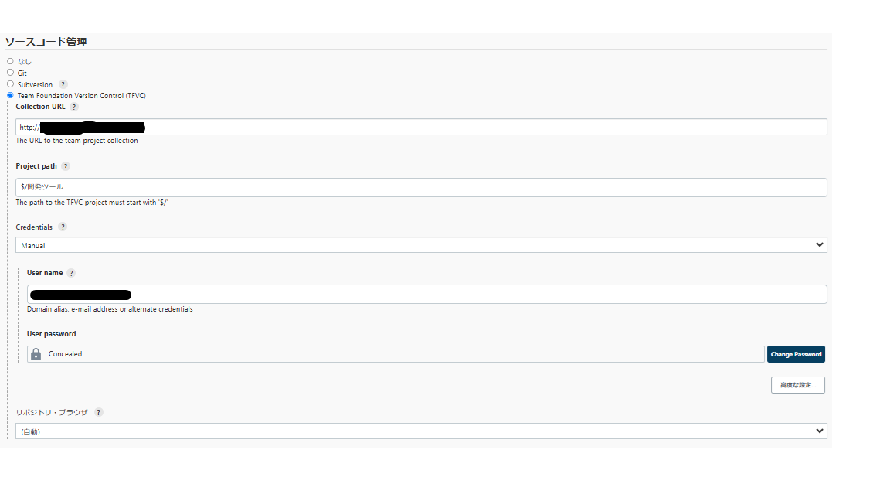The width and height of the screenshot is (890, 501).
Task: Select the Subversion radio button
Action: 10,84
